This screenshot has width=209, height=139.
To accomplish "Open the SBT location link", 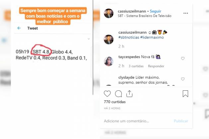I will click(145, 16).
